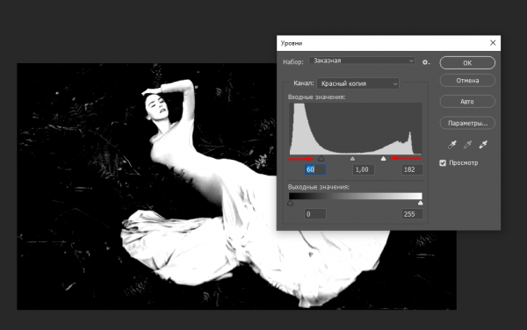Select the black point eyedropper
This screenshot has width=527, height=330.
coord(452,145)
